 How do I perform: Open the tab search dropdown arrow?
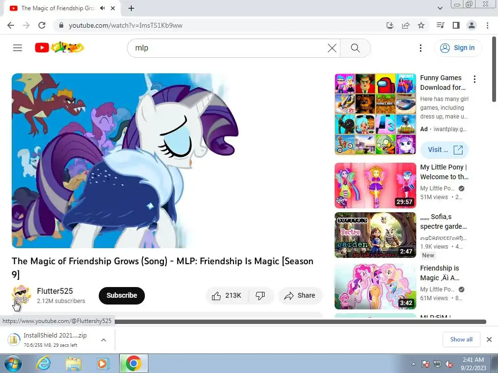[x=440, y=8]
